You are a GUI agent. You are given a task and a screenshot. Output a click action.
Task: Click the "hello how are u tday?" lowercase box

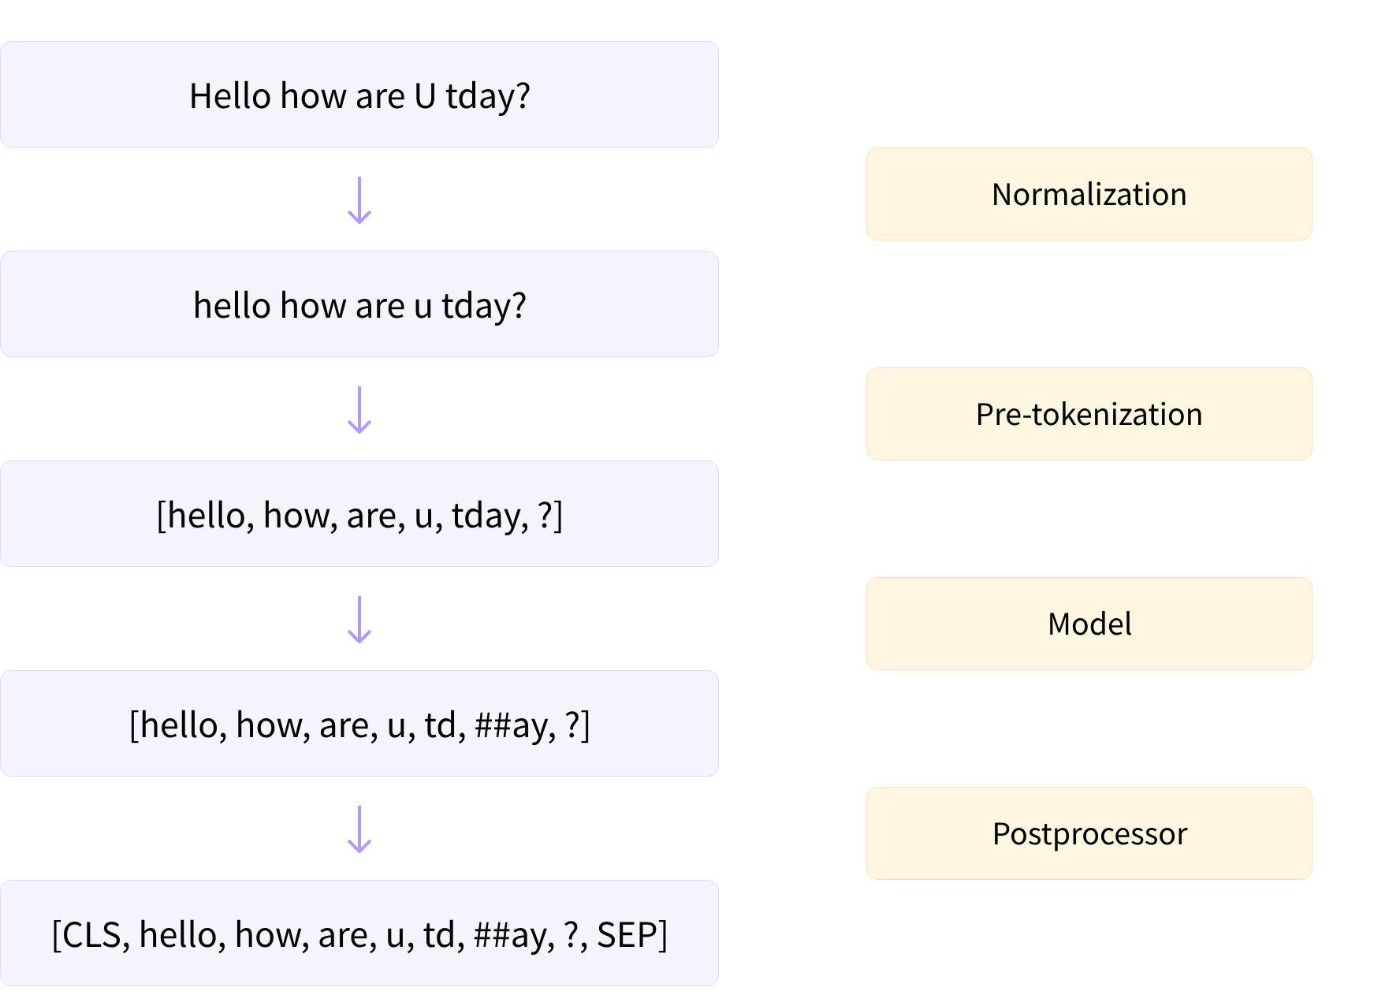[x=359, y=304]
